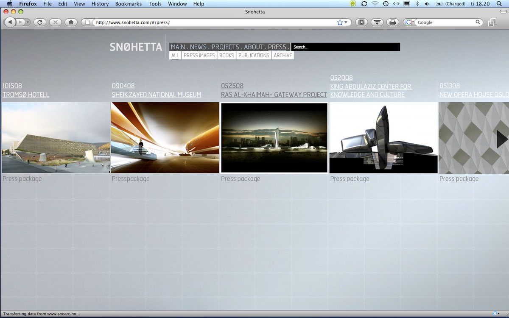Select the ALL press filter tab
This screenshot has width=509, height=318.
tap(175, 56)
